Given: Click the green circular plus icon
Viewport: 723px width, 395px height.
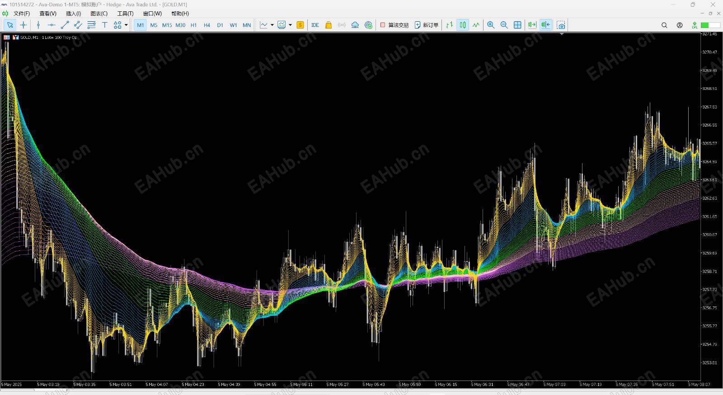Looking at the screenshot, I should [369, 25].
